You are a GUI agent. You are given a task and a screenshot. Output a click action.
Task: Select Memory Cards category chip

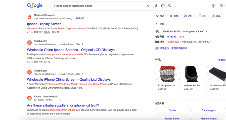209,118
